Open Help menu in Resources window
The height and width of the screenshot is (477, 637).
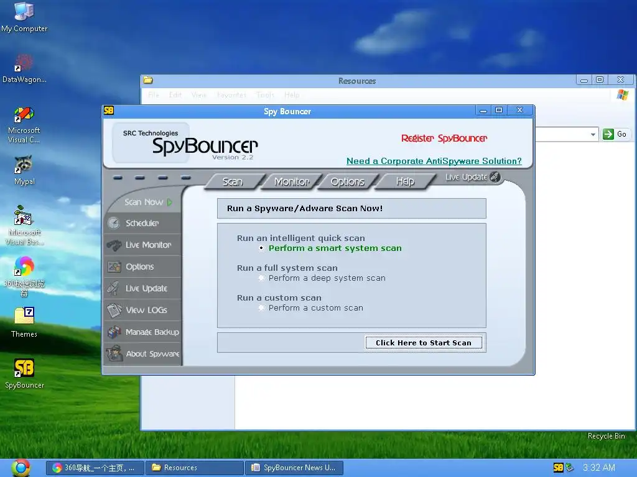[x=292, y=95]
